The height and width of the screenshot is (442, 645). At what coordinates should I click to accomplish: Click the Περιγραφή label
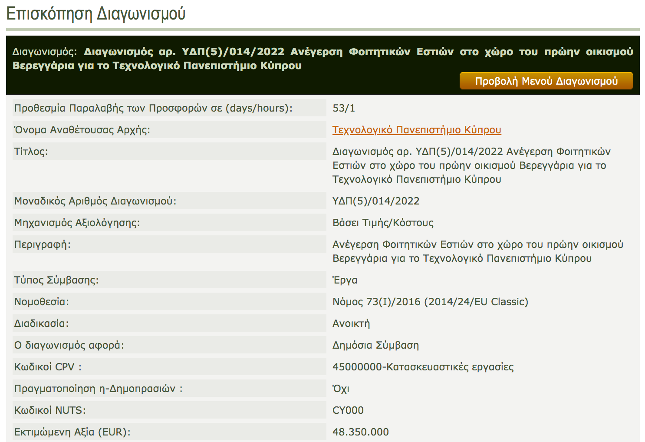42,244
